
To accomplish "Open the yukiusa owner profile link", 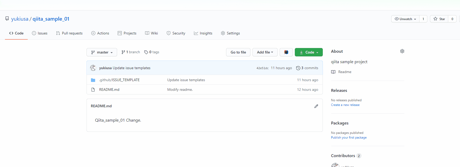I will click(x=20, y=19).
